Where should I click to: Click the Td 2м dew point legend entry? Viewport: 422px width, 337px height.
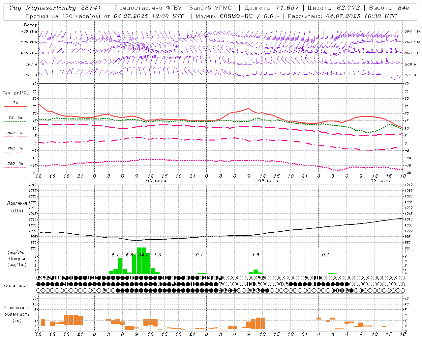pos(15,119)
